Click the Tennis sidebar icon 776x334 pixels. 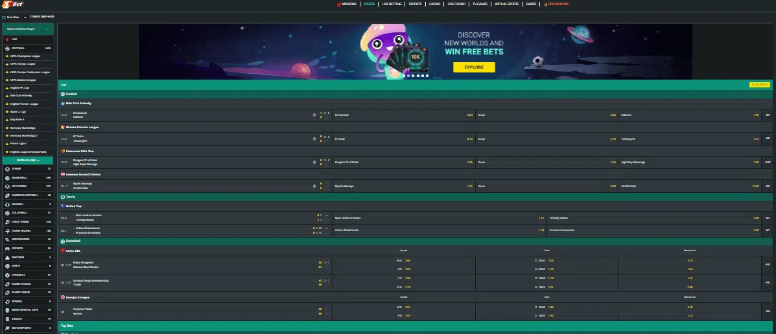(7, 169)
